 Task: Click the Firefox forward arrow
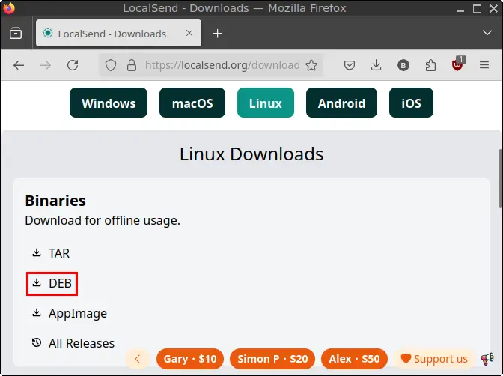pos(46,65)
